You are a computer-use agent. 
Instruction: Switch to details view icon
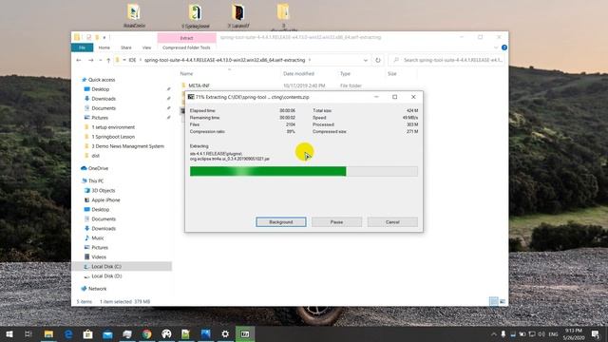click(x=493, y=301)
